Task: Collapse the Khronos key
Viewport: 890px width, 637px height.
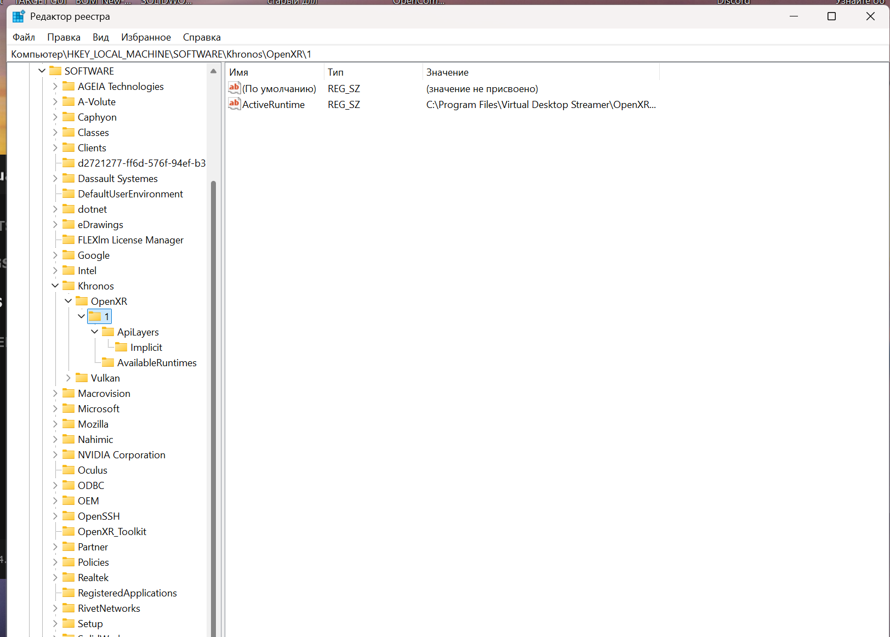Action: tap(55, 286)
